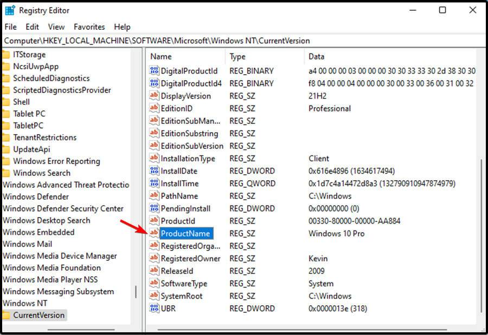The width and height of the screenshot is (488, 335).
Task: Click the UBR DWORD value icon
Action: click(154, 308)
